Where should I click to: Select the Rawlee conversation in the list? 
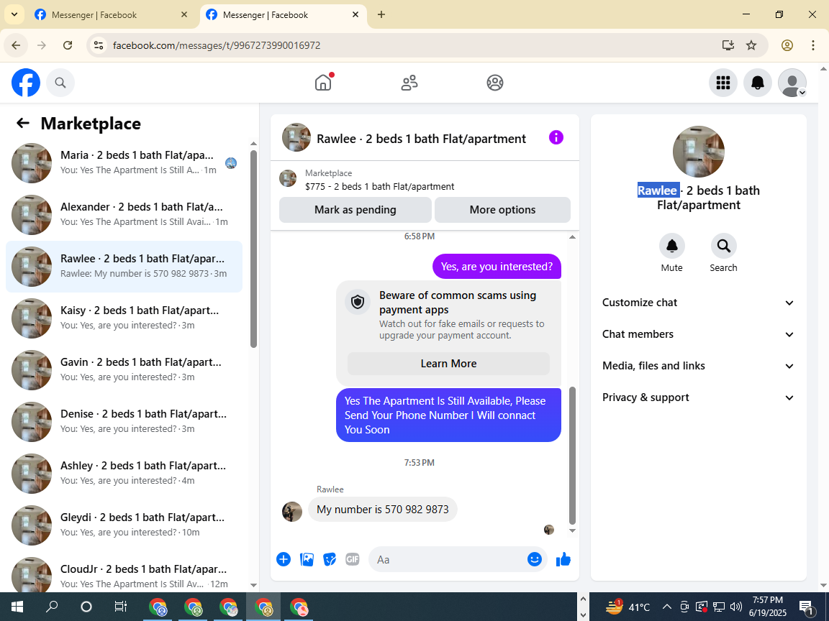click(x=124, y=266)
